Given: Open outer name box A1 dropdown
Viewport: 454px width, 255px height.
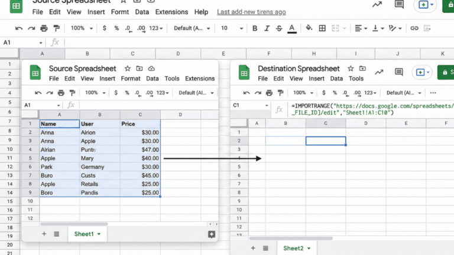Looking at the screenshot, I should [x=41, y=42].
